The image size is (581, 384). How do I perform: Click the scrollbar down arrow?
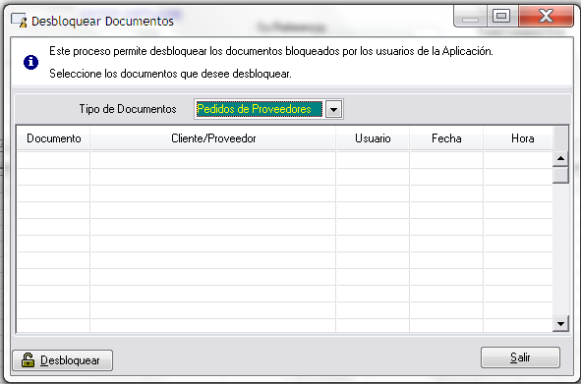point(560,324)
